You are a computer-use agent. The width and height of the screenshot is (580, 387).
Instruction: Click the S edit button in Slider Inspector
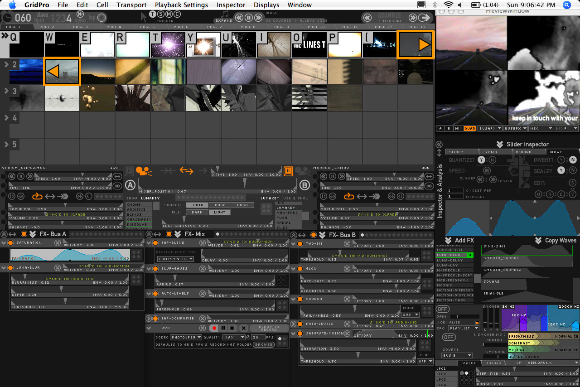(x=573, y=183)
